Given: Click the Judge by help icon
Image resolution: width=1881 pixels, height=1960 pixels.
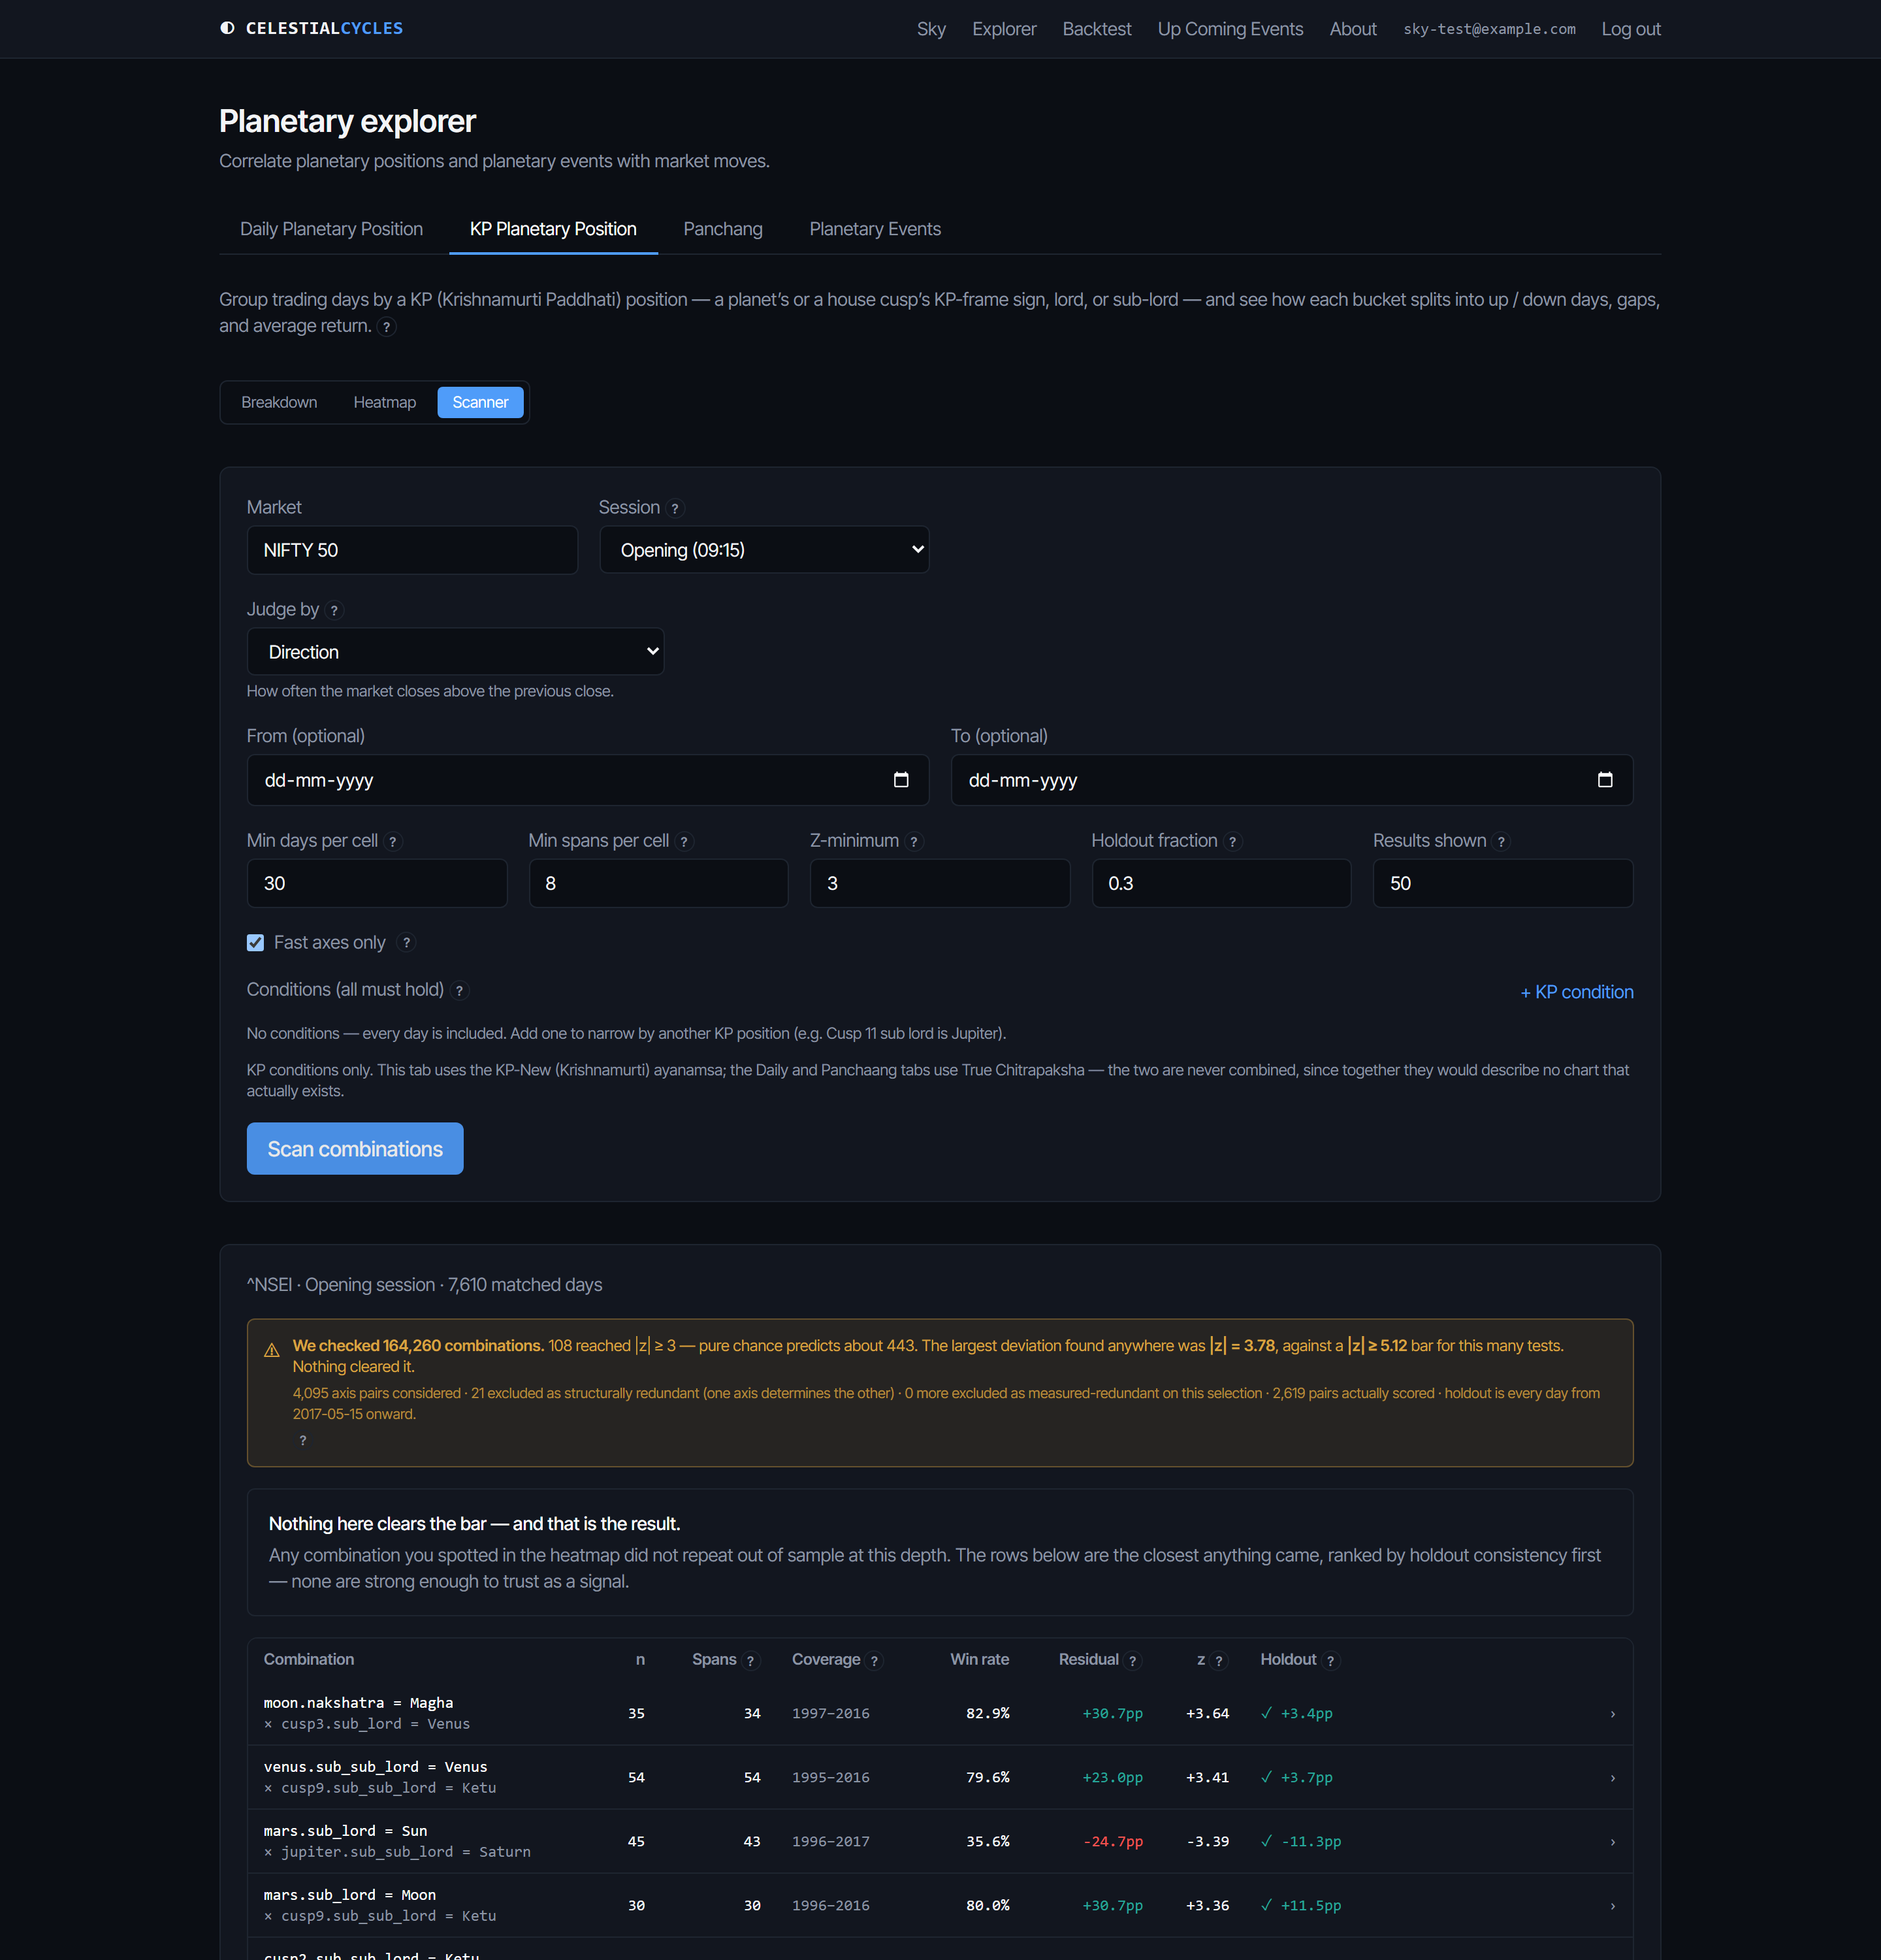Looking at the screenshot, I should click(335, 611).
